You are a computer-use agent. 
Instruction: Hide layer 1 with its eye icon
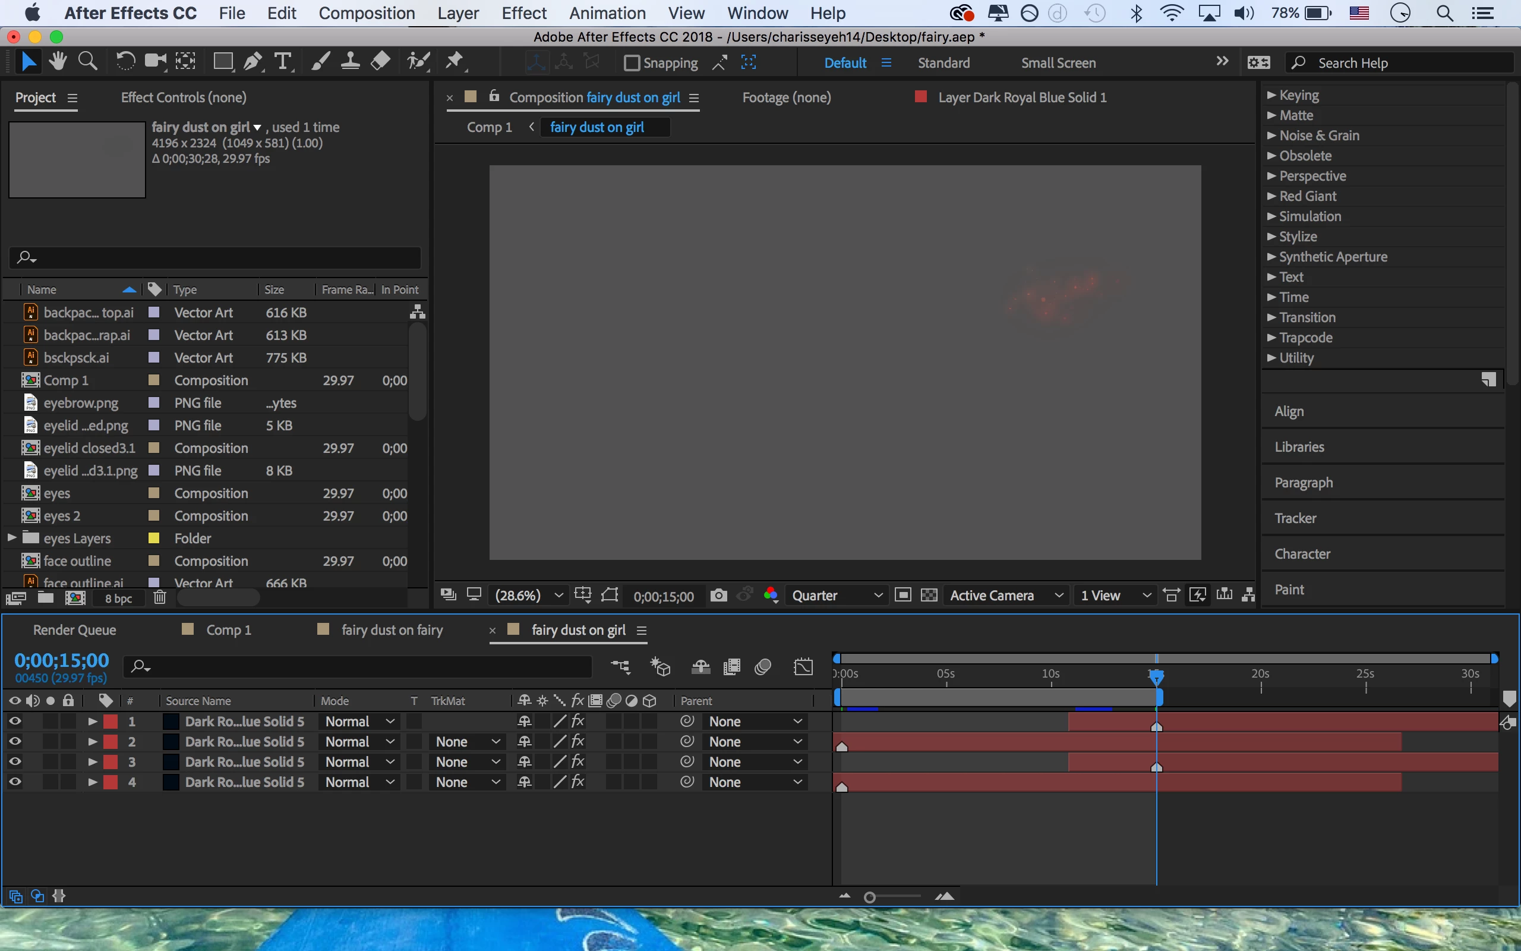14,722
